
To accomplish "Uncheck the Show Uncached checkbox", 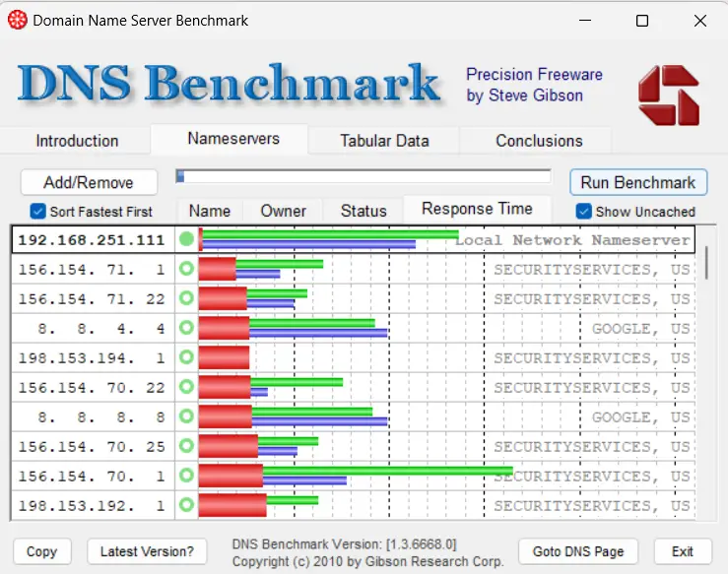I will 583,211.
